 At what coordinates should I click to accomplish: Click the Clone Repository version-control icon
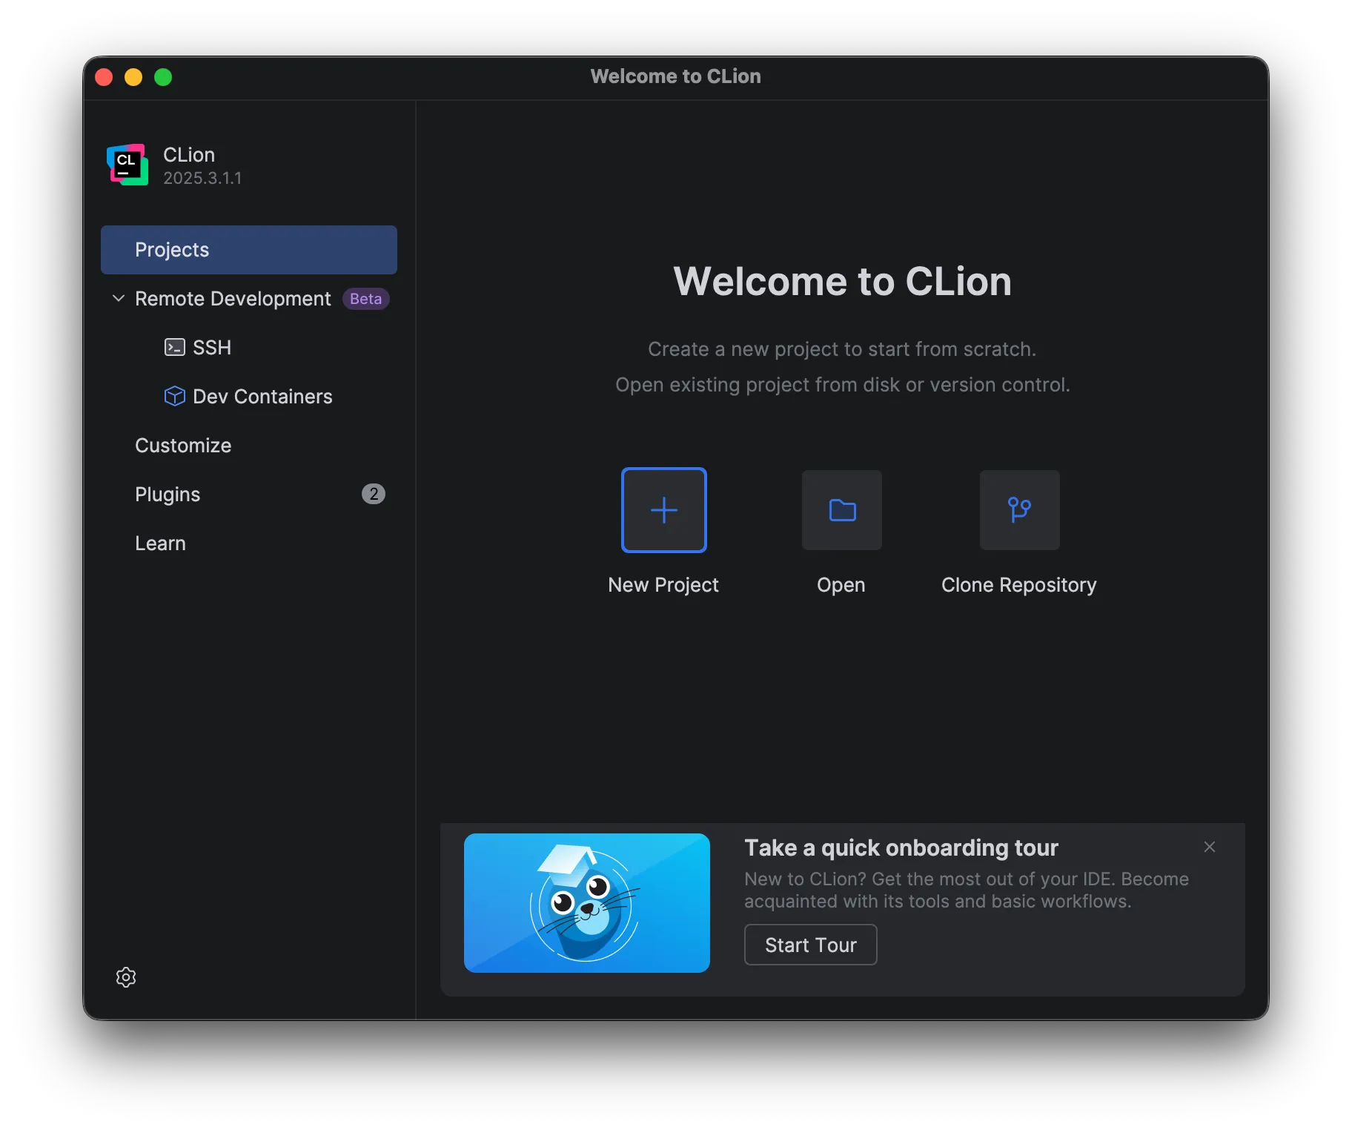[x=1018, y=510]
